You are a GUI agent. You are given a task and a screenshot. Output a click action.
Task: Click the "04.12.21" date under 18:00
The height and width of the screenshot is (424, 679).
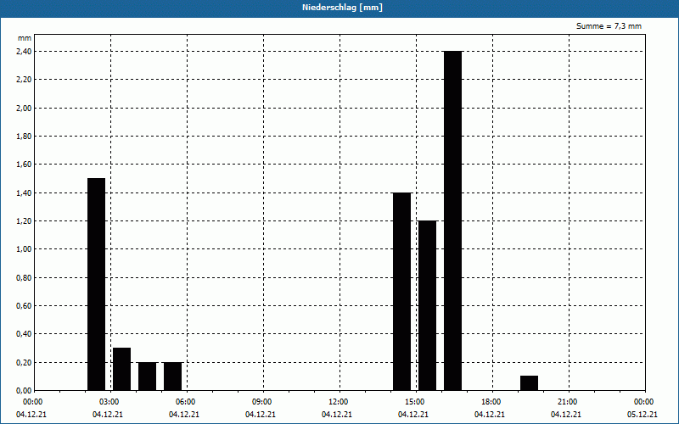click(x=490, y=415)
